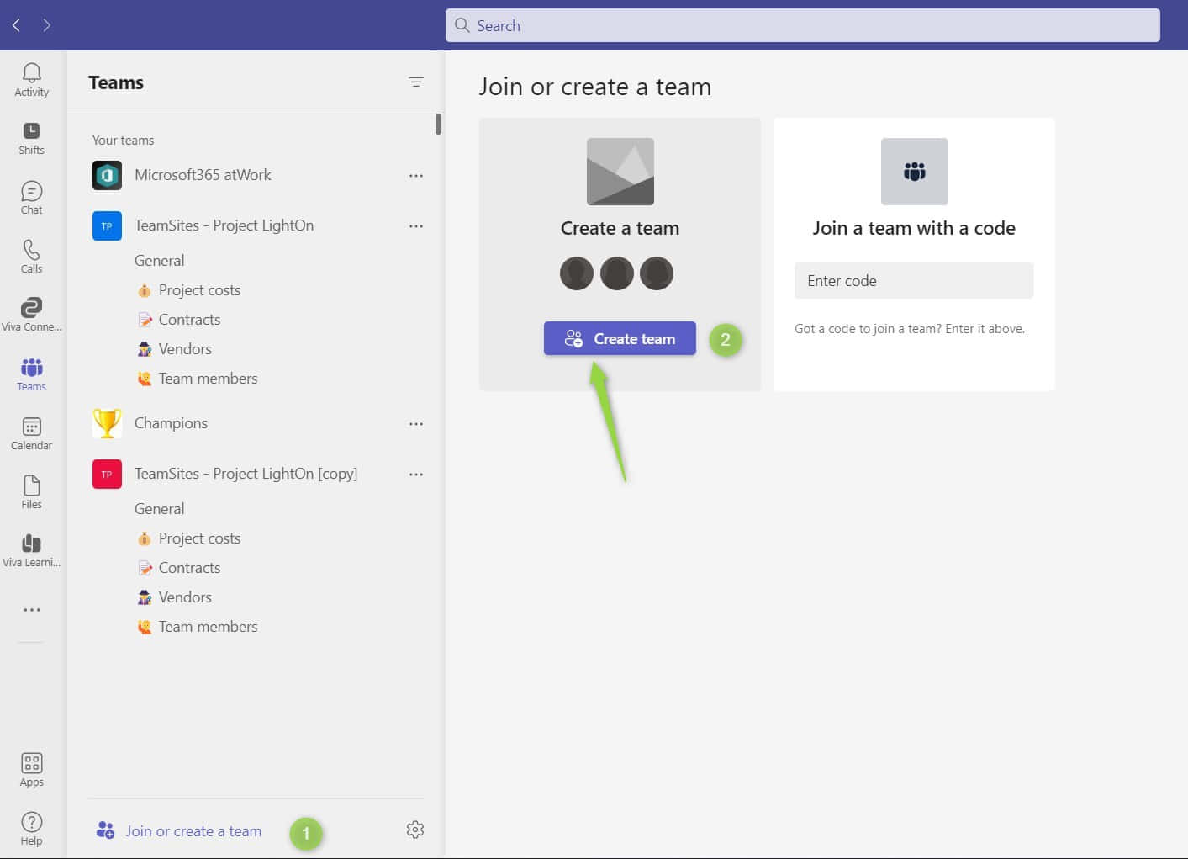Open more options for Champions team
Screen dimensions: 1188x859
(416, 424)
